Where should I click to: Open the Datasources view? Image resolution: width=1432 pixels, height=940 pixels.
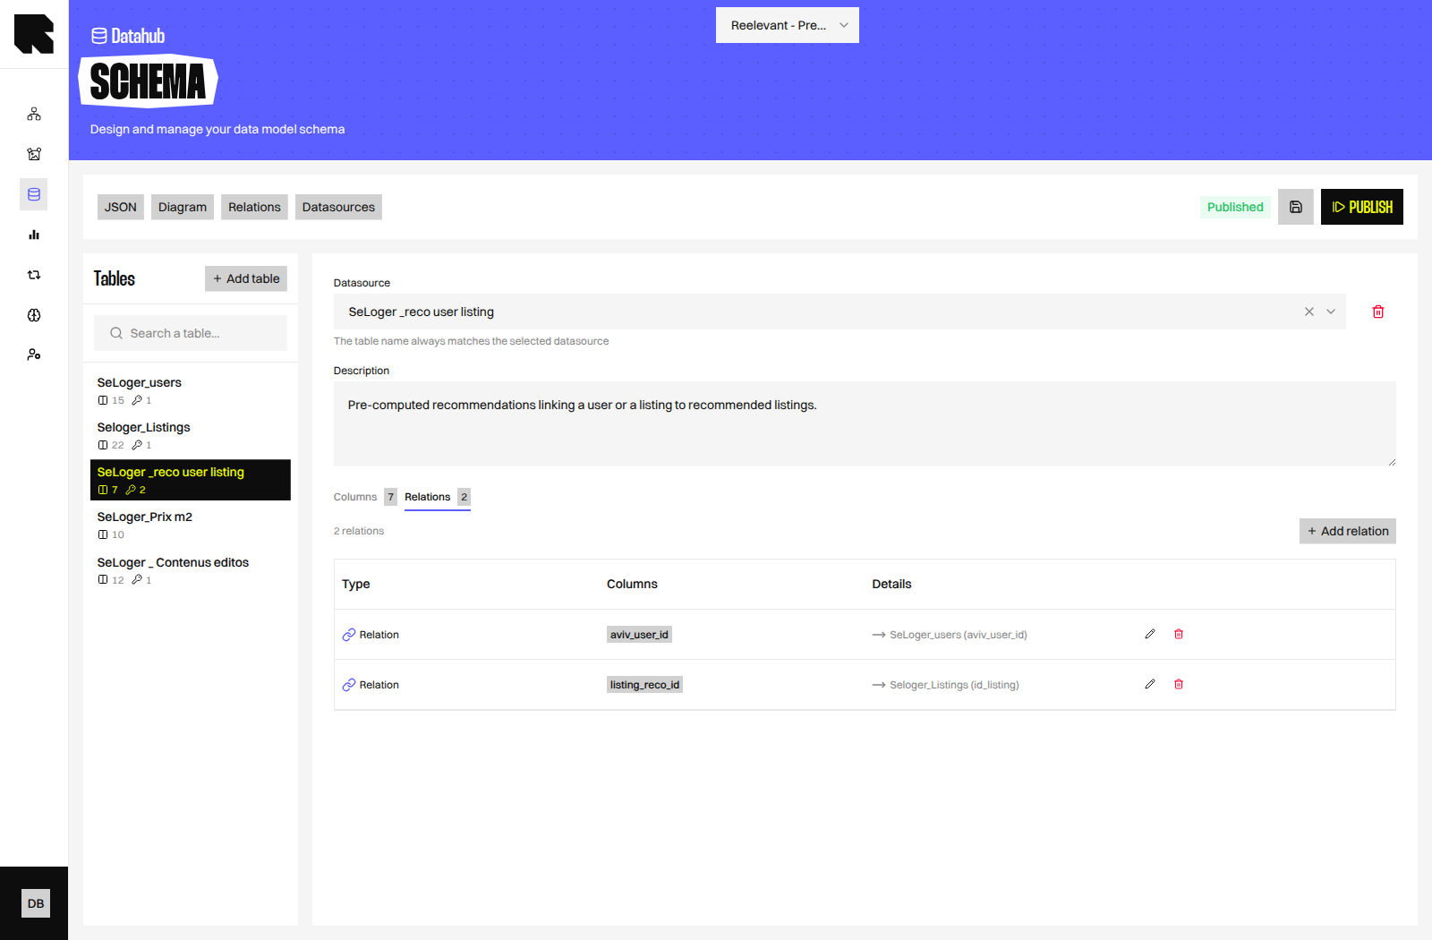[x=338, y=207]
